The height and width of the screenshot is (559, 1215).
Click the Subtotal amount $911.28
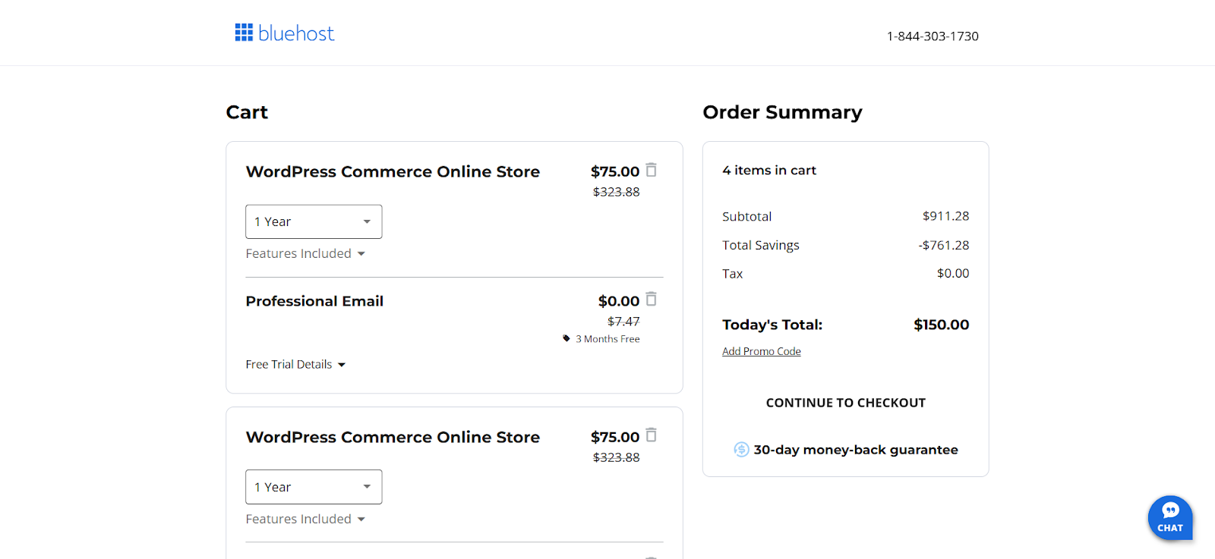(945, 216)
